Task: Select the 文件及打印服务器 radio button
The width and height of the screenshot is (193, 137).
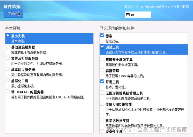Action: 8,58
